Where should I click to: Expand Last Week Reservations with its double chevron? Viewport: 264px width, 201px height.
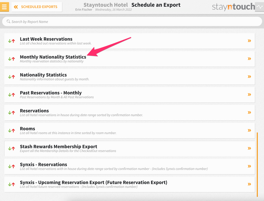tap(249, 41)
